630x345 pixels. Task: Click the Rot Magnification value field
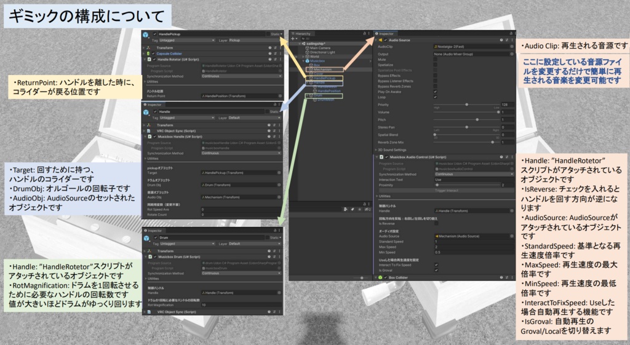click(241, 305)
